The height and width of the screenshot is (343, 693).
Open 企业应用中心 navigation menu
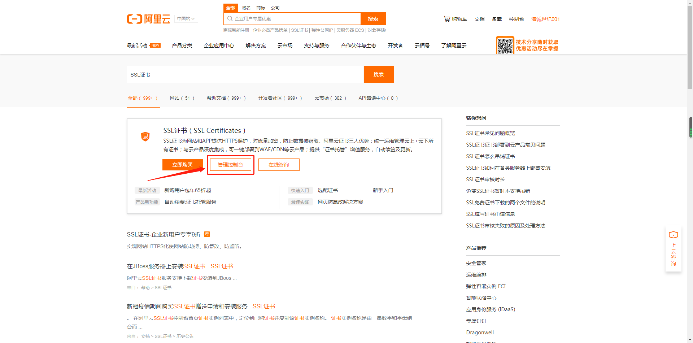[x=219, y=45]
